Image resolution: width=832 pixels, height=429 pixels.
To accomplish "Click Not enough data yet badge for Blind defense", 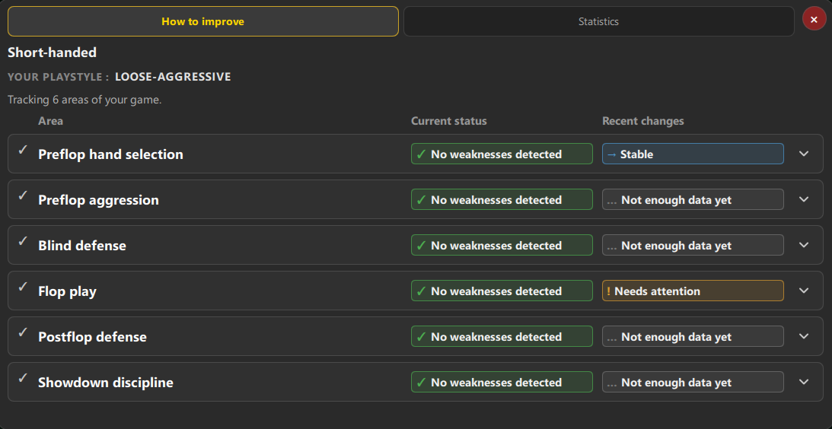I will 693,245.
